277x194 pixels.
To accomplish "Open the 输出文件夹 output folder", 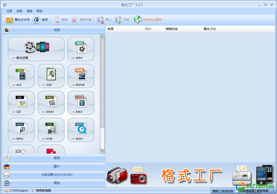I will point(18,20).
